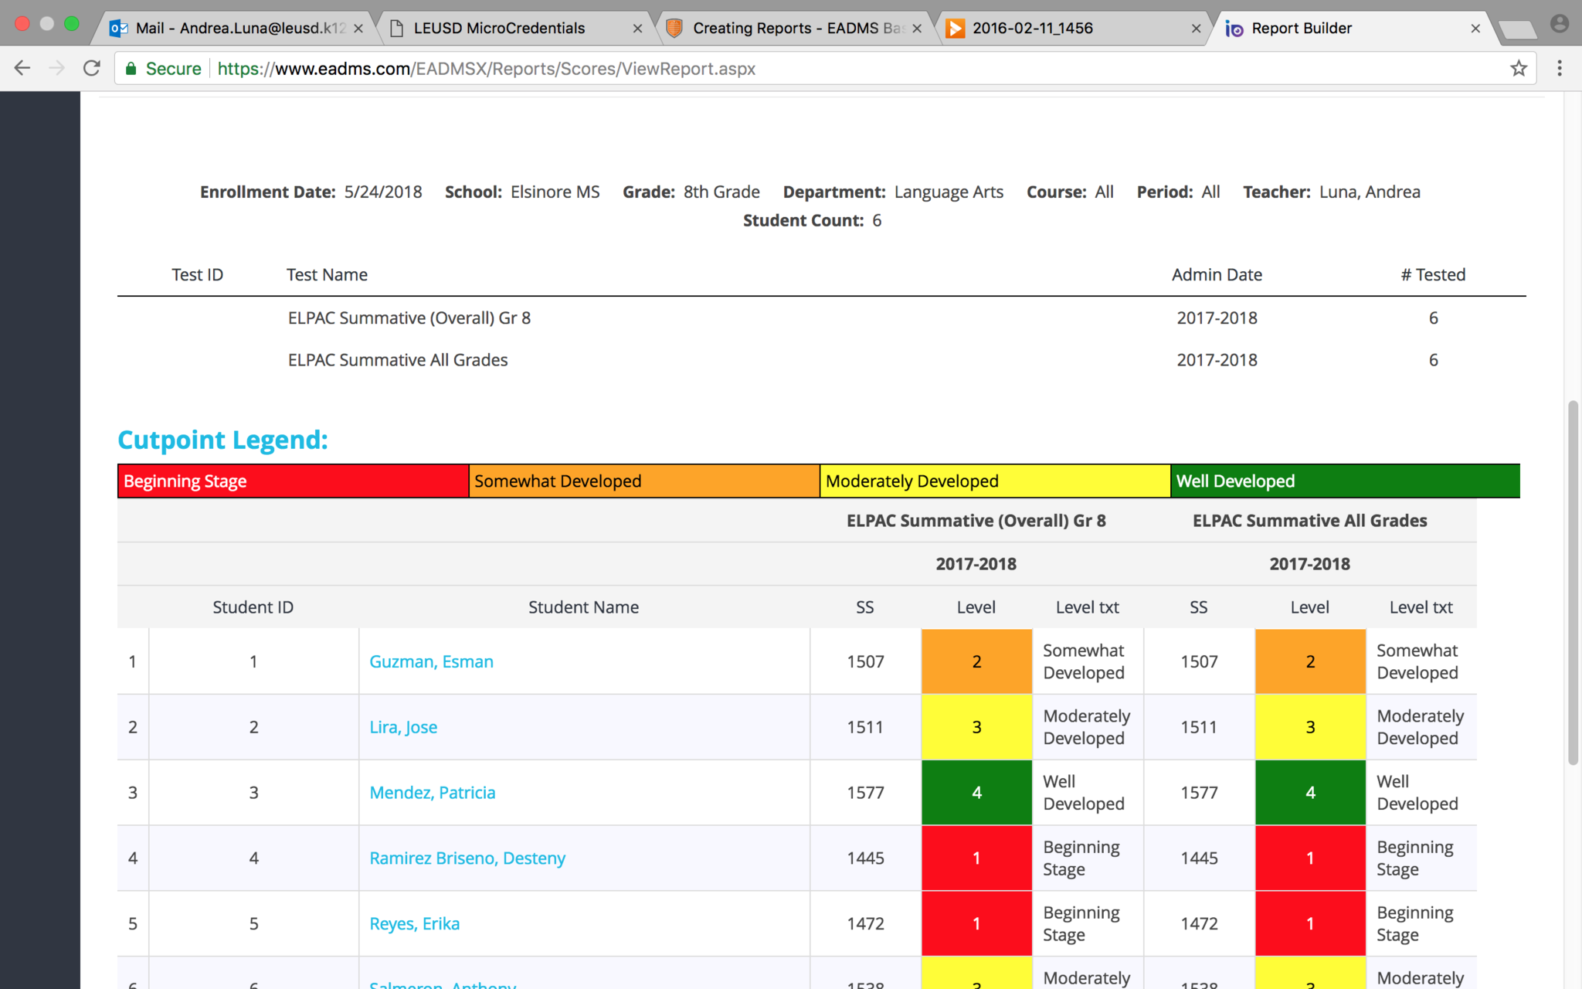Click the red Beginning Stage legend swatch
The width and height of the screenshot is (1582, 989).
point(293,481)
